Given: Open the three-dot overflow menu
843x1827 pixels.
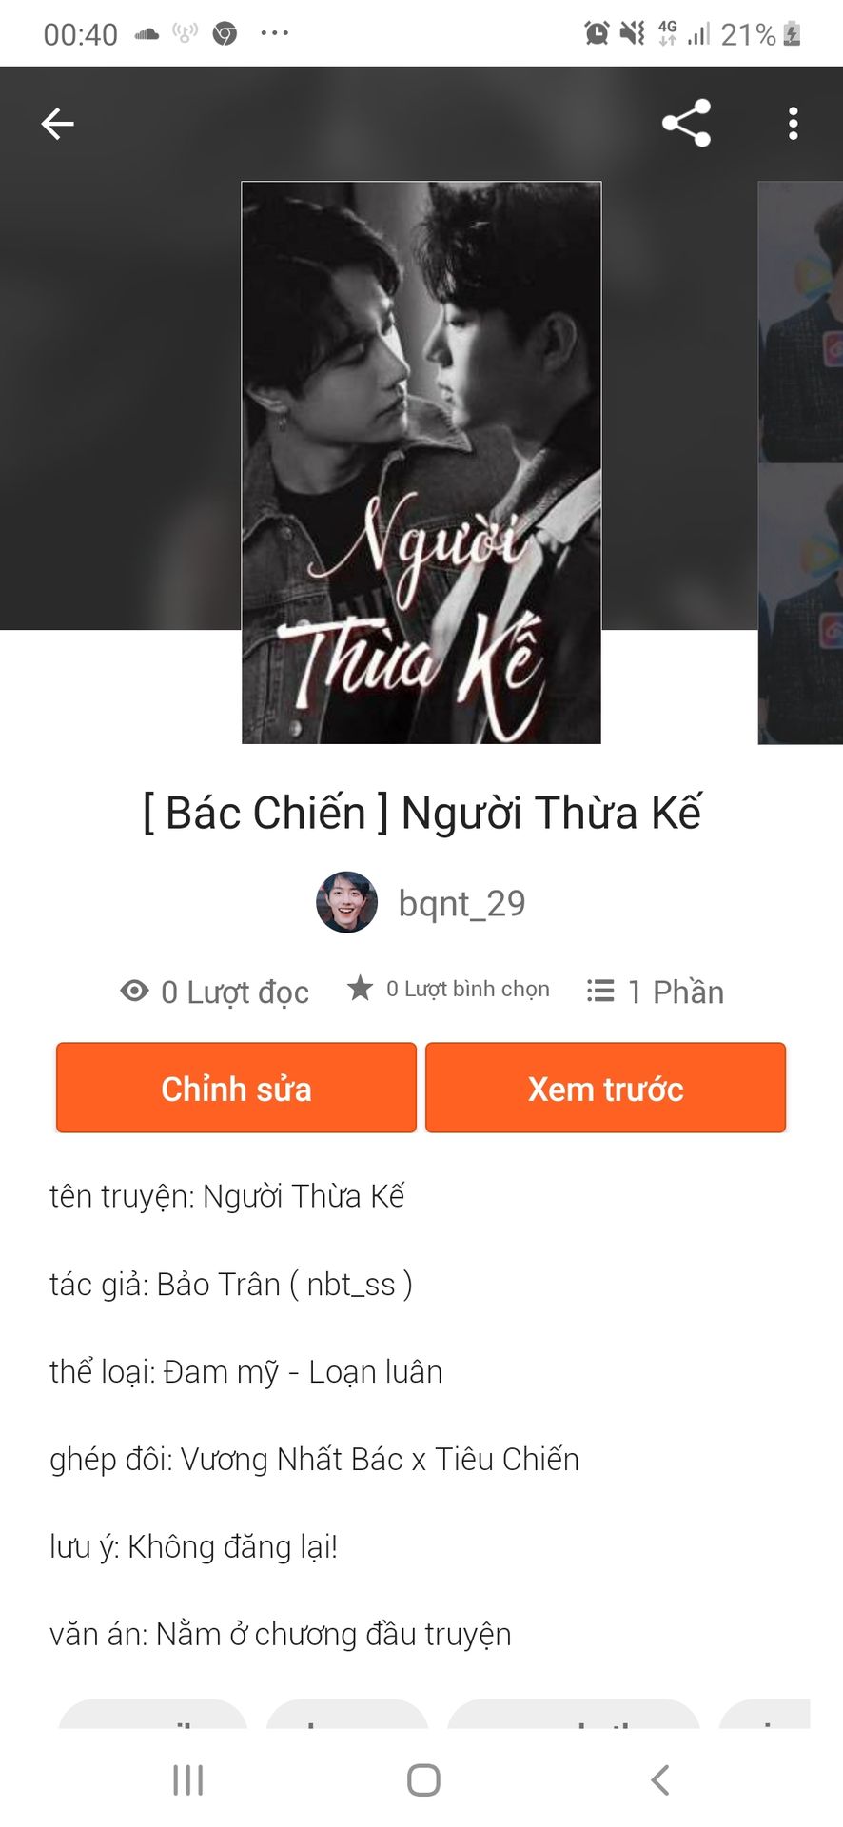Looking at the screenshot, I should coord(793,124).
